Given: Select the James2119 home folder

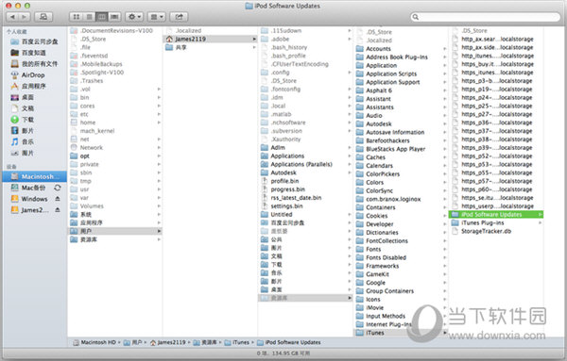Looking at the screenshot, I should pos(211,39).
